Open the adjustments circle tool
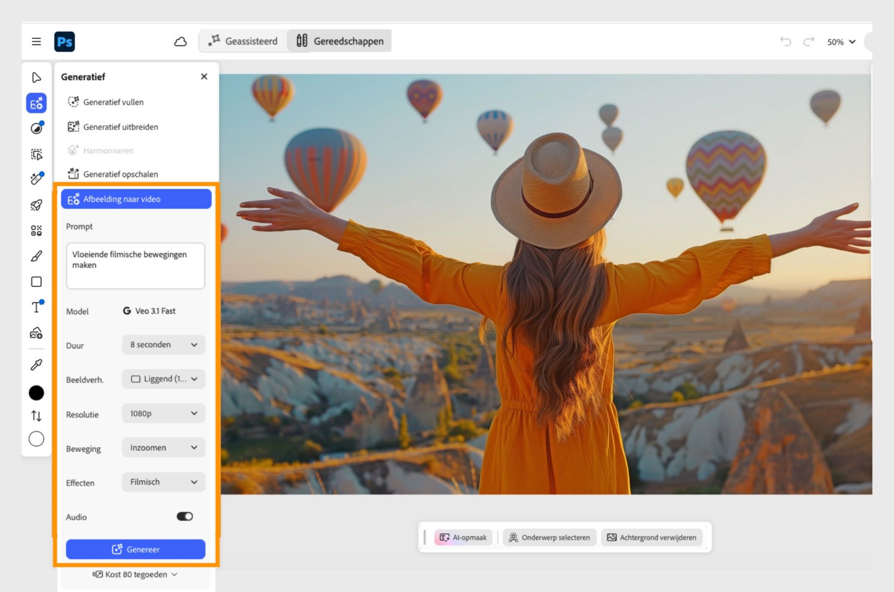Screen dimensions: 894x592 [x=36, y=128]
